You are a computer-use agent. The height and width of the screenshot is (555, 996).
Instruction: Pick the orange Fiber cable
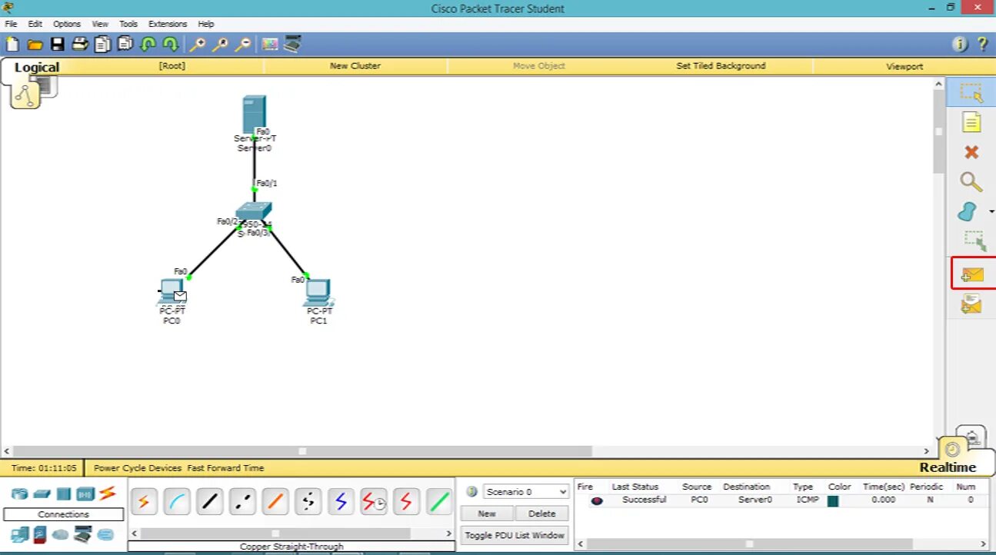point(275,502)
